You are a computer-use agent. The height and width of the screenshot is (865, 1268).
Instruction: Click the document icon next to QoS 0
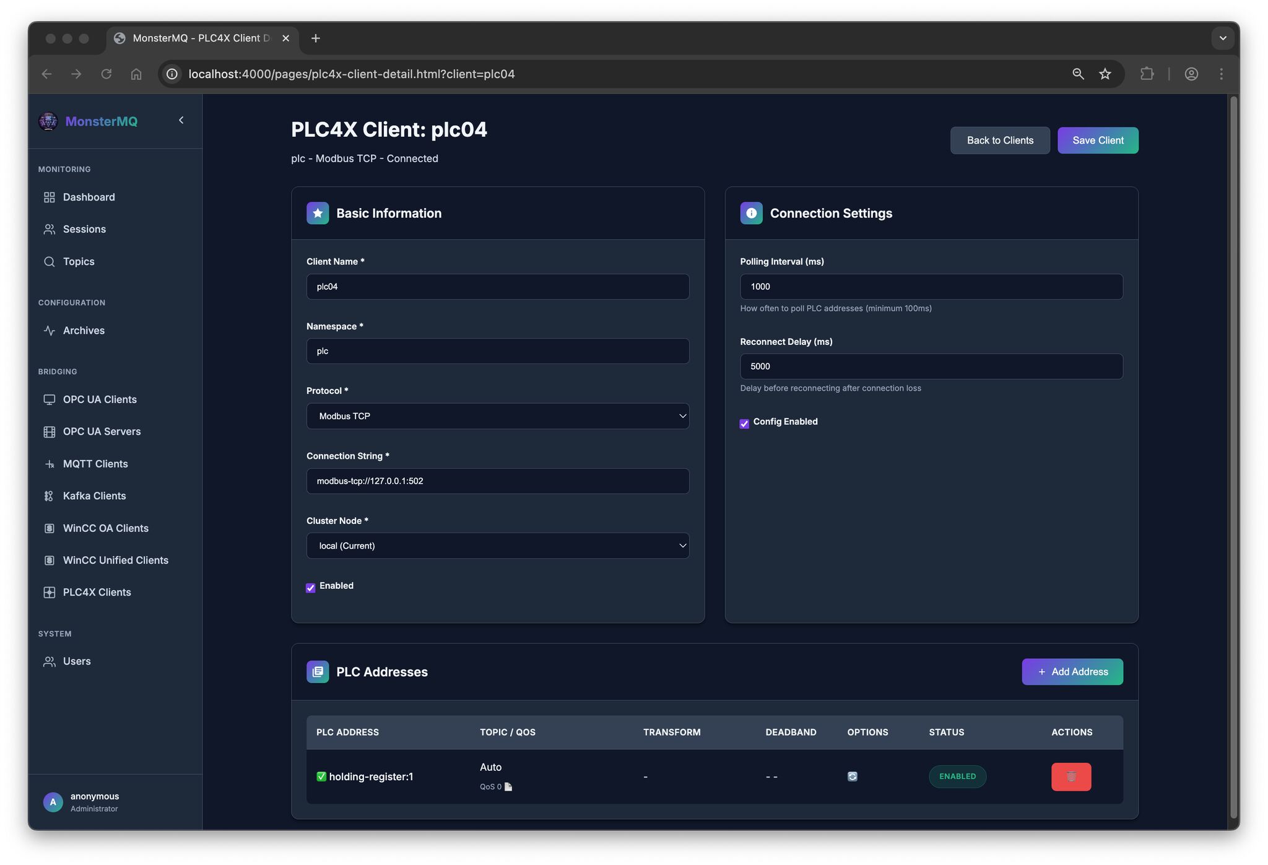point(508,787)
